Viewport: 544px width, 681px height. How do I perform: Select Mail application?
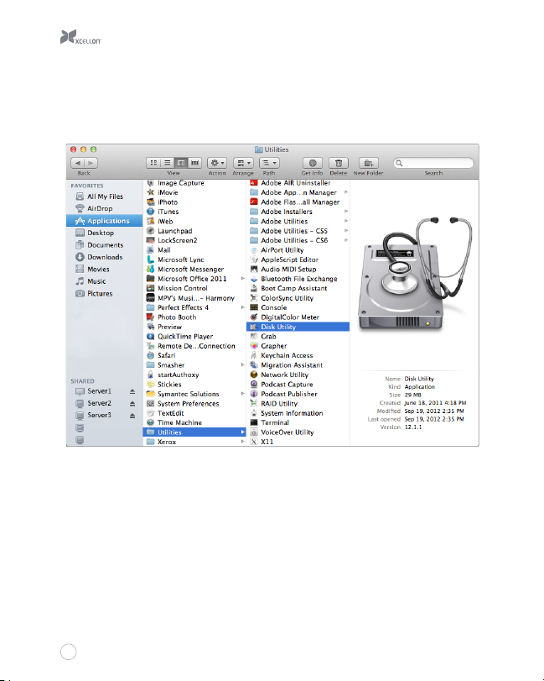click(x=194, y=250)
